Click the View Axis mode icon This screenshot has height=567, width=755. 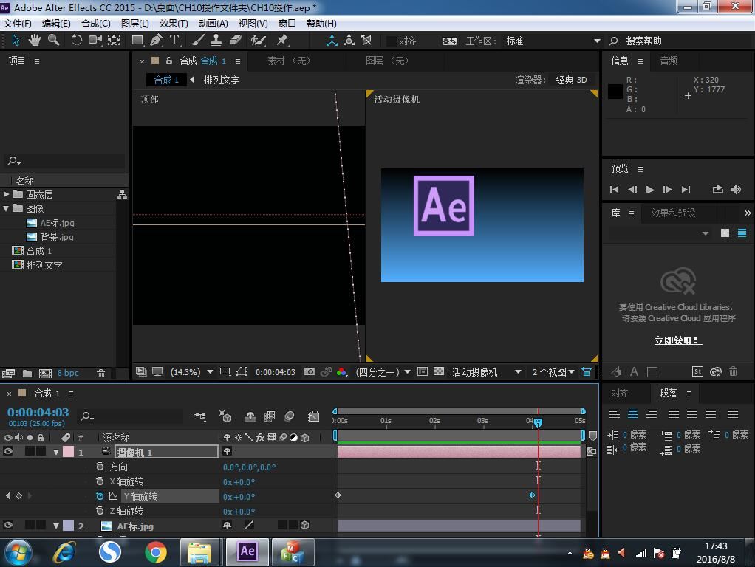point(366,41)
